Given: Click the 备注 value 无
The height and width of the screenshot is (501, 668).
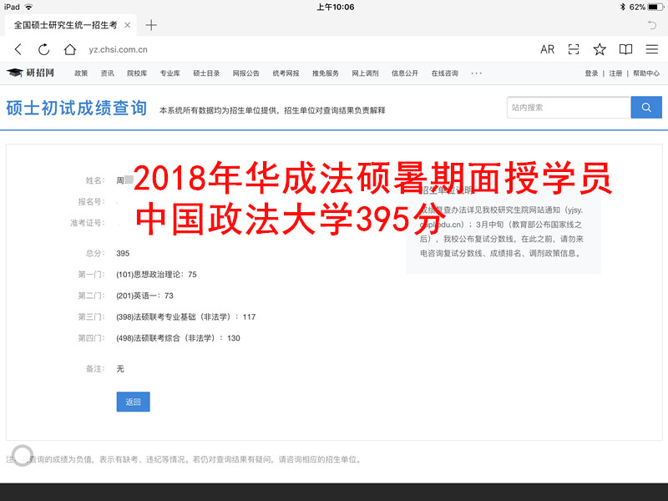Looking at the screenshot, I should [120, 369].
